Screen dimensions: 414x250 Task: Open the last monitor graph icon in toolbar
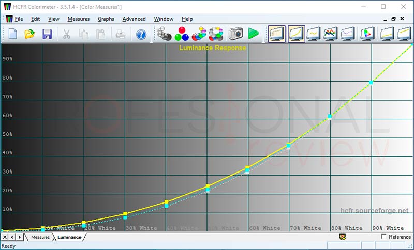404,34
